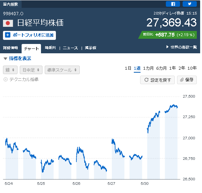Click the paperclip icon in 保存
The height and width of the screenshot is (193, 202).
pos(182,80)
